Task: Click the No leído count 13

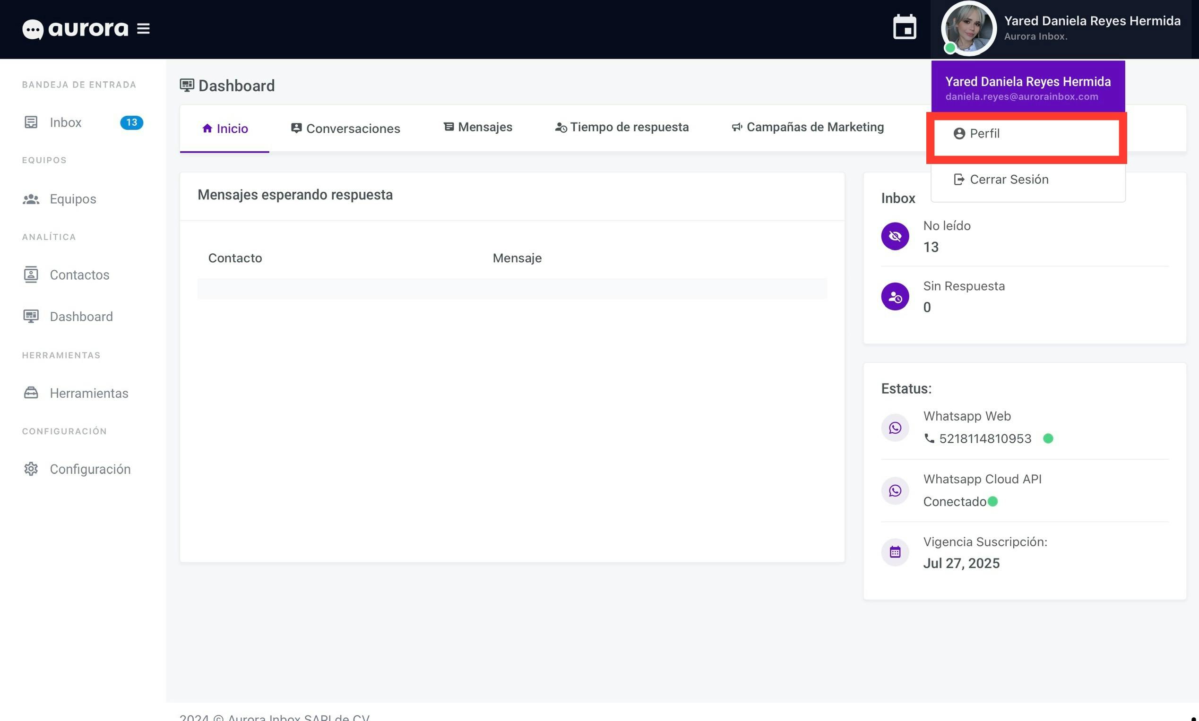Action: (x=931, y=247)
